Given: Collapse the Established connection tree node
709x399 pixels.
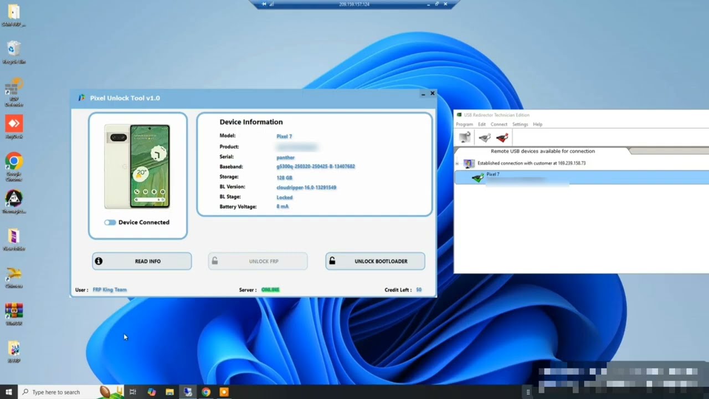Looking at the screenshot, I should tap(457, 163).
